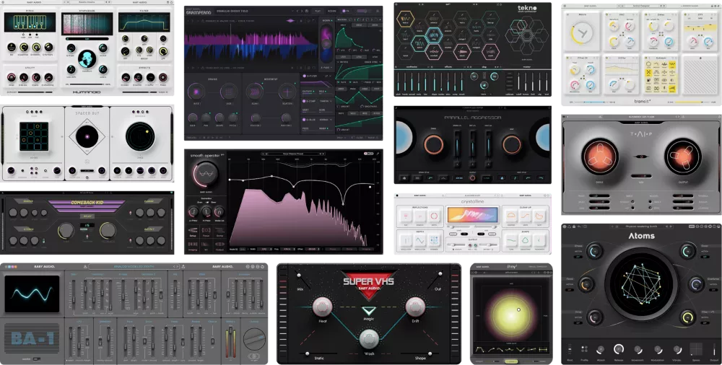
Task: Toggle the Chaos motion OFF switch in Atoms
Action: click(578, 256)
